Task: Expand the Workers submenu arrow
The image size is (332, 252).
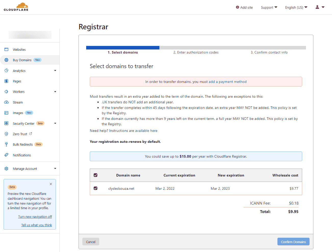Action: [x=55, y=92]
